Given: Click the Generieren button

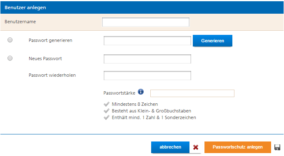Looking at the screenshot, I should coord(212,41).
